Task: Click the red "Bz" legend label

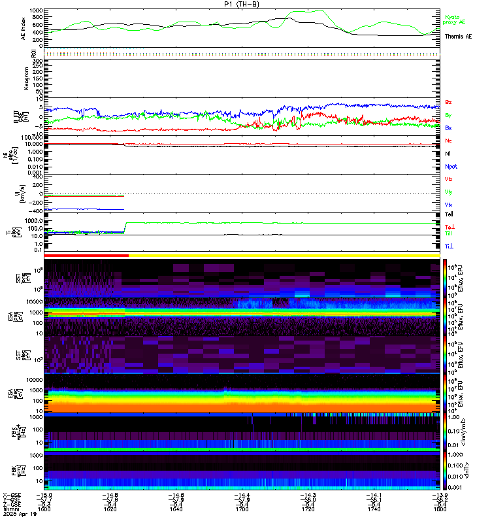Action: (x=448, y=102)
